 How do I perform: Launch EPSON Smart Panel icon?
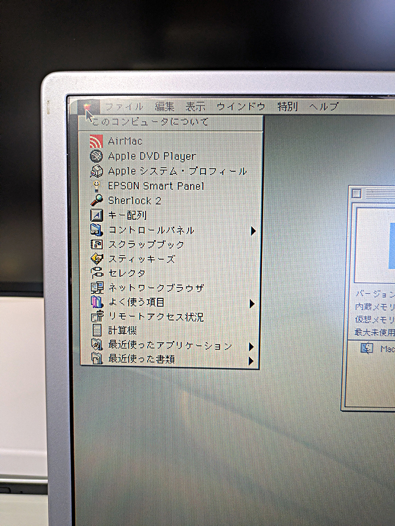coord(96,186)
